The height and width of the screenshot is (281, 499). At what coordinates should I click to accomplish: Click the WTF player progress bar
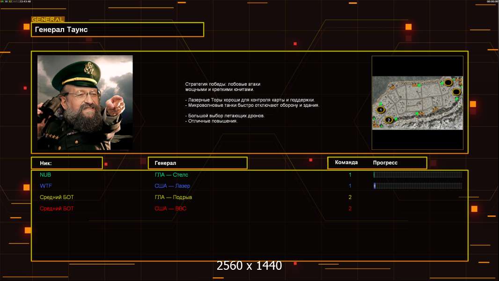(x=418, y=186)
